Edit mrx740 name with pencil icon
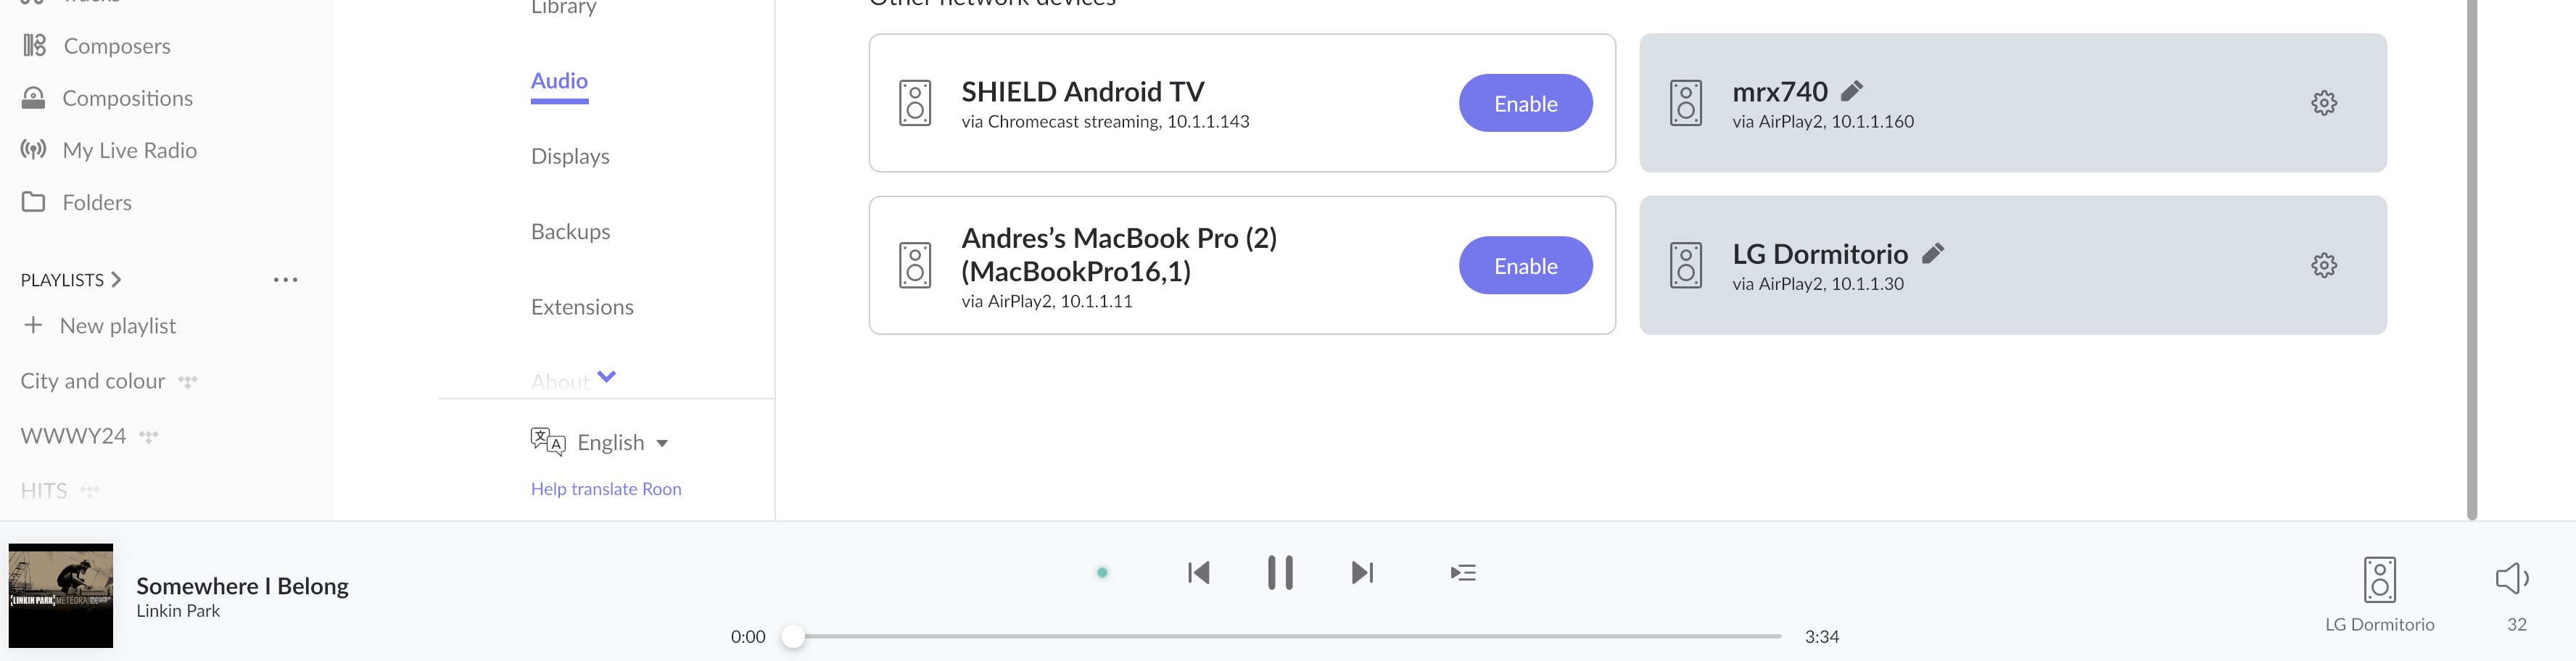The height and width of the screenshot is (661, 2576). 1852,91
